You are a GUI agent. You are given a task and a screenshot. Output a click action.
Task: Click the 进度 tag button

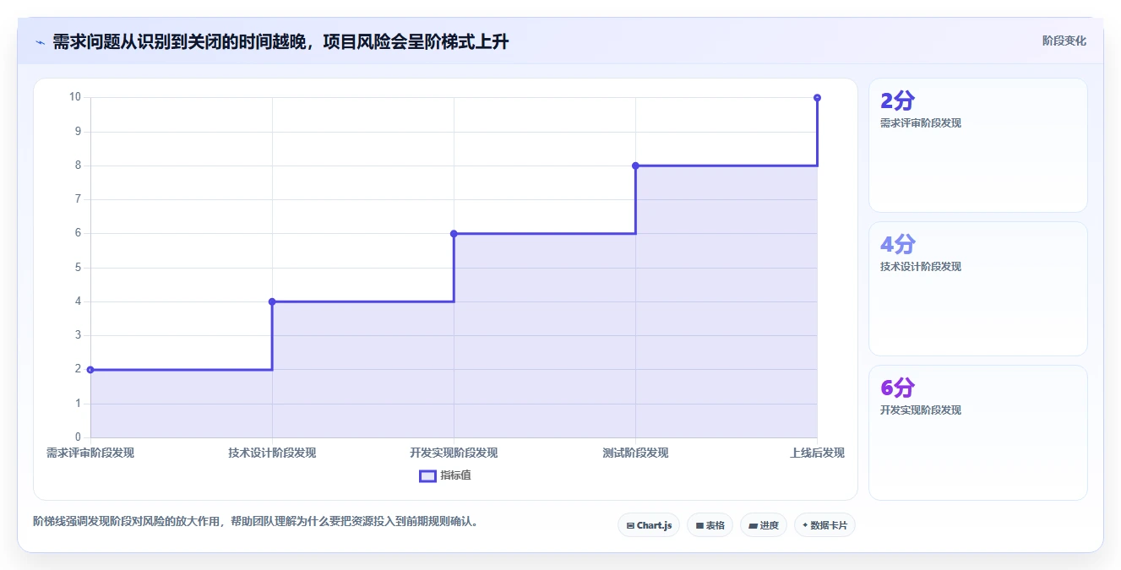pos(764,525)
